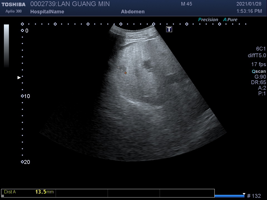
Task: Click the T probe orientation marker
Action: [x=169, y=29]
